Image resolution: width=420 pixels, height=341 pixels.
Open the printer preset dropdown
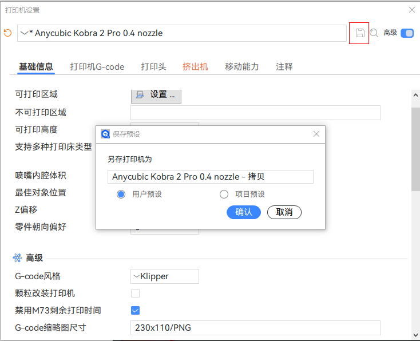click(182, 33)
